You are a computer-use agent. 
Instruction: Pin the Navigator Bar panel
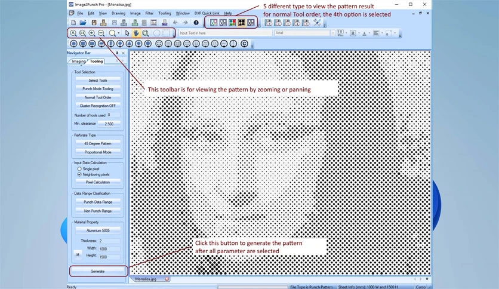coord(117,53)
